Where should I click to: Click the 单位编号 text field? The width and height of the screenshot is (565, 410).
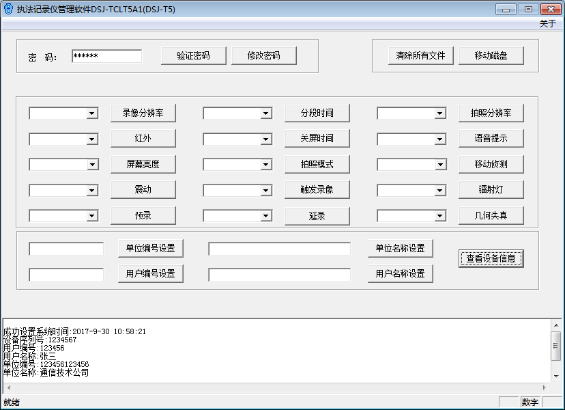coord(66,249)
